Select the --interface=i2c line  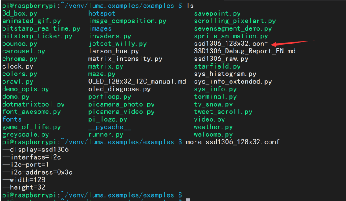pyautogui.click(x=31, y=157)
